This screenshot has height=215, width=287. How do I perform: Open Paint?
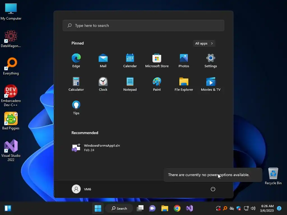(x=157, y=84)
